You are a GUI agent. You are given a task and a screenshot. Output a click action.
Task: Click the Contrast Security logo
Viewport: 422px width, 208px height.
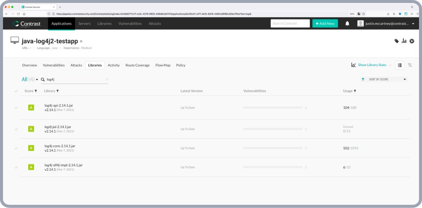(26, 23)
